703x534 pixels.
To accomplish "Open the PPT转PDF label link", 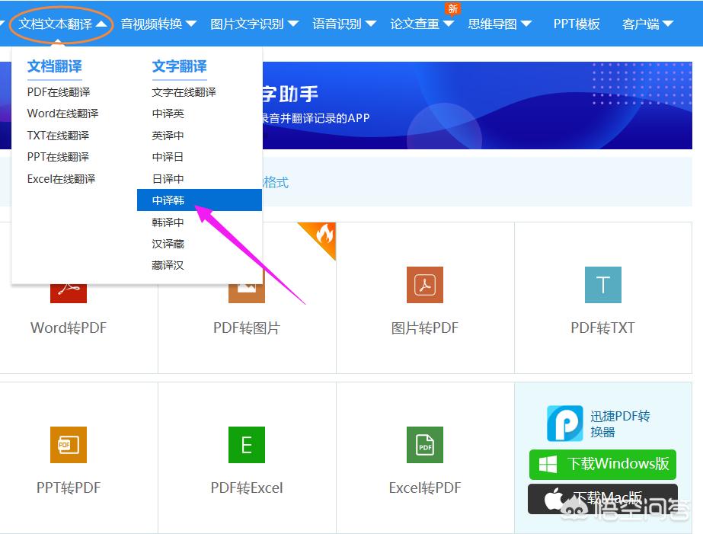I will click(x=69, y=488).
